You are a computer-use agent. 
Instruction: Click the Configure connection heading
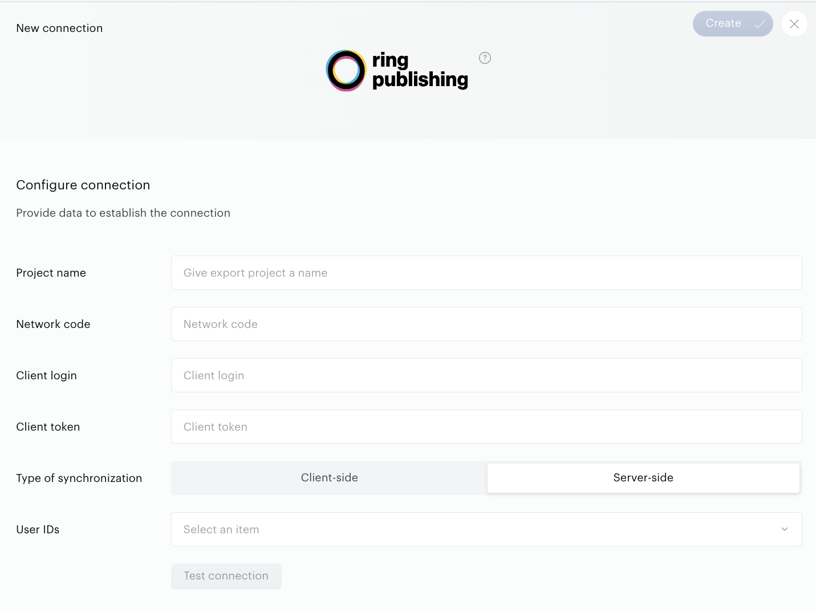pos(83,185)
